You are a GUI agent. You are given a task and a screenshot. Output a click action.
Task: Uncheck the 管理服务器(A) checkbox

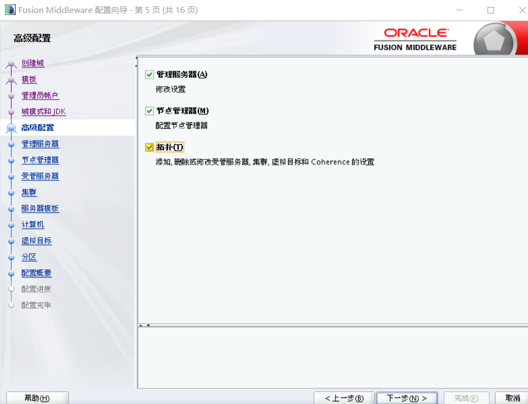pyautogui.click(x=149, y=74)
